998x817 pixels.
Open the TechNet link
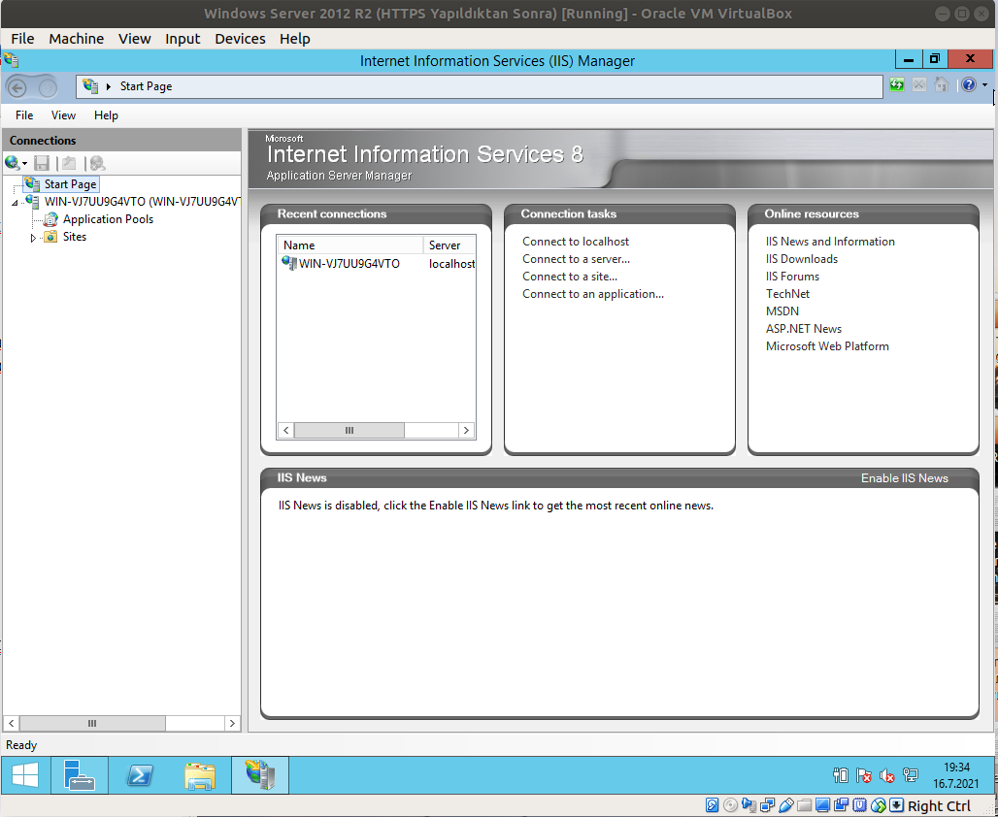pos(787,294)
